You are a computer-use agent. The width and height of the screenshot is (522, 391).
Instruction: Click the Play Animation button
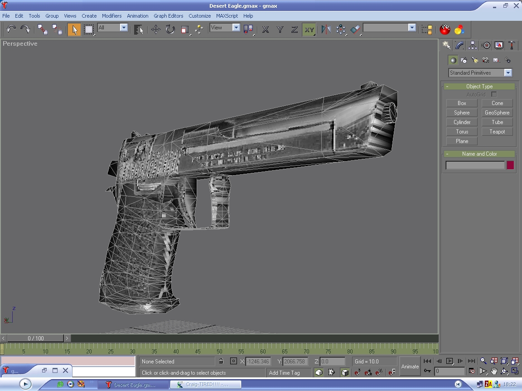449,361
